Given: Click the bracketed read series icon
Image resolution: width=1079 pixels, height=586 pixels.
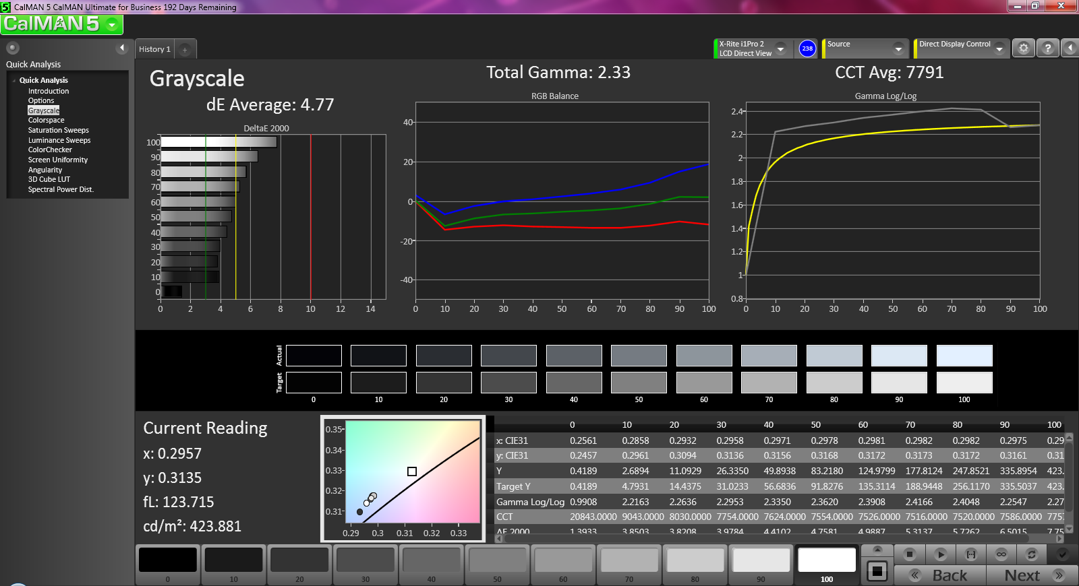Looking at the screenshot, I should (970, 554).
